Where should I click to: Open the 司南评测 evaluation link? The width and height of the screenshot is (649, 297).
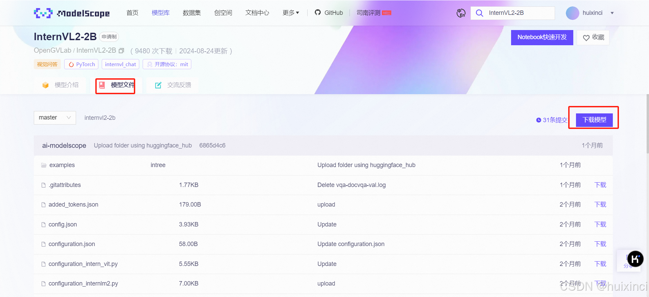coord(374,13)
